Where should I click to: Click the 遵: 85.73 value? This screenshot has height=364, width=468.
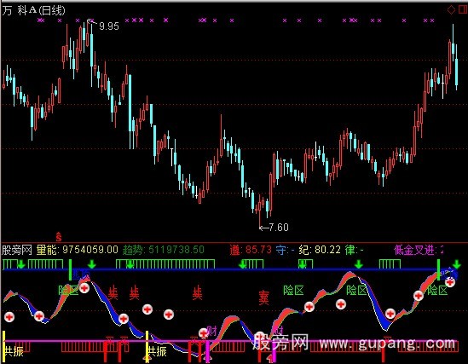251,250
